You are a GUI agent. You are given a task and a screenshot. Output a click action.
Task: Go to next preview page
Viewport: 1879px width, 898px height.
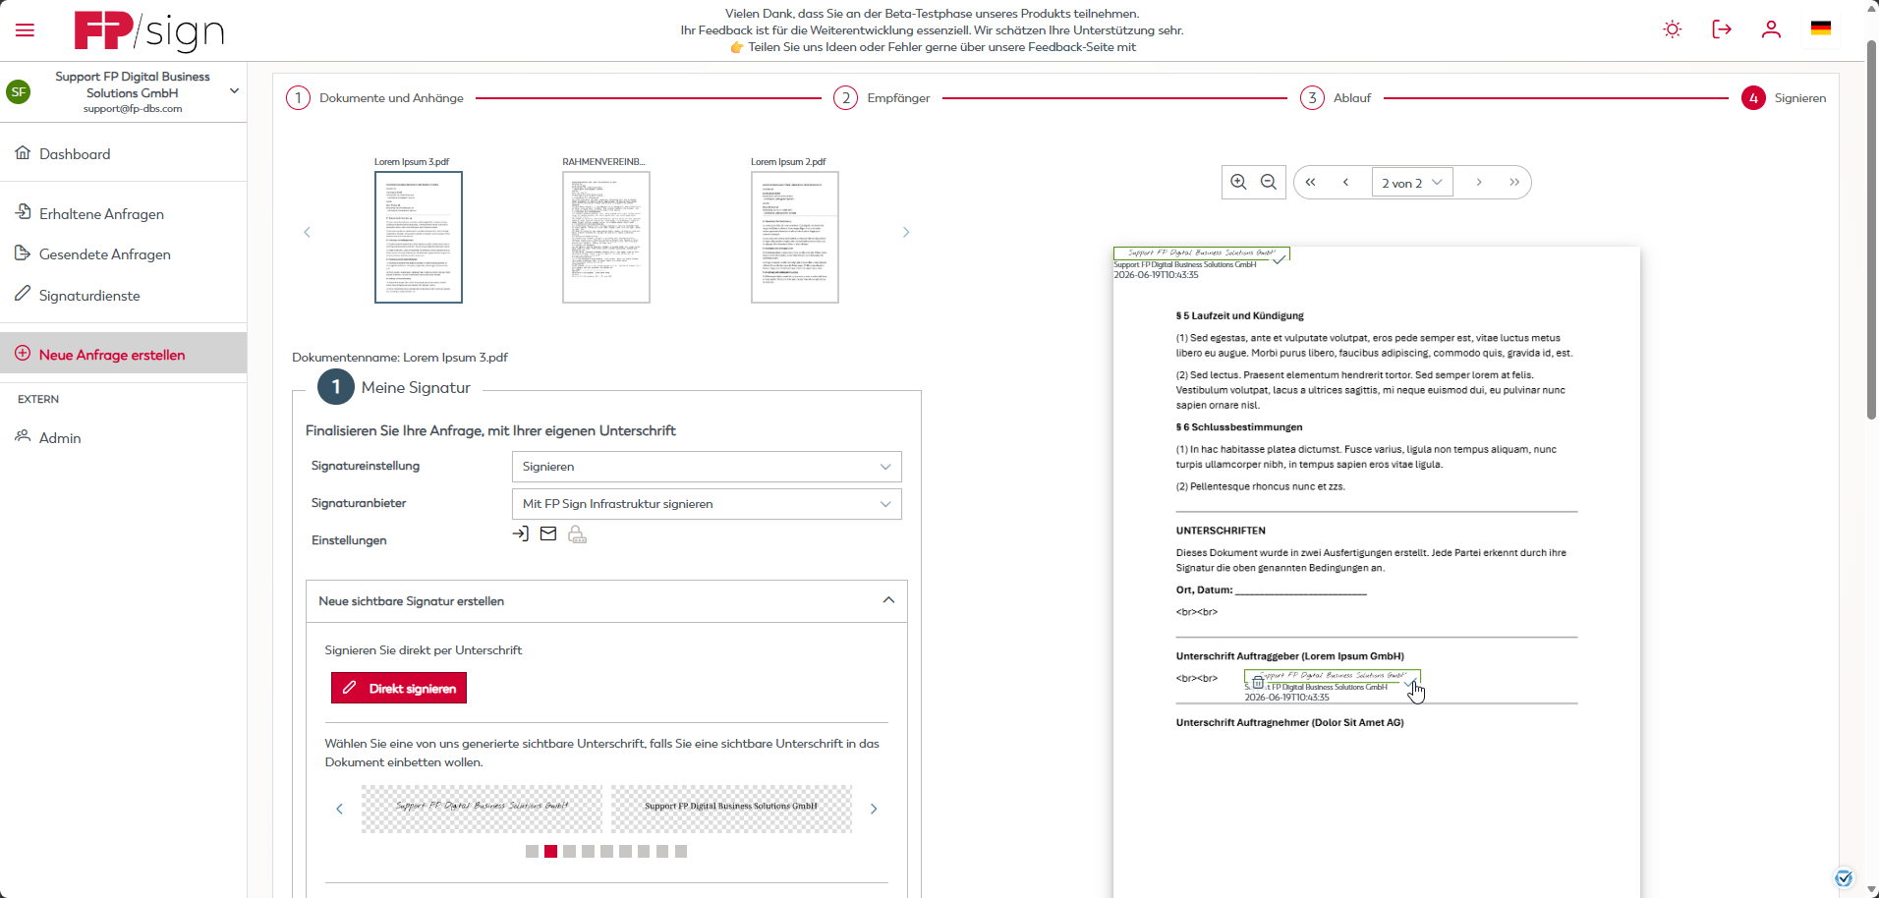coord(1479,182)
